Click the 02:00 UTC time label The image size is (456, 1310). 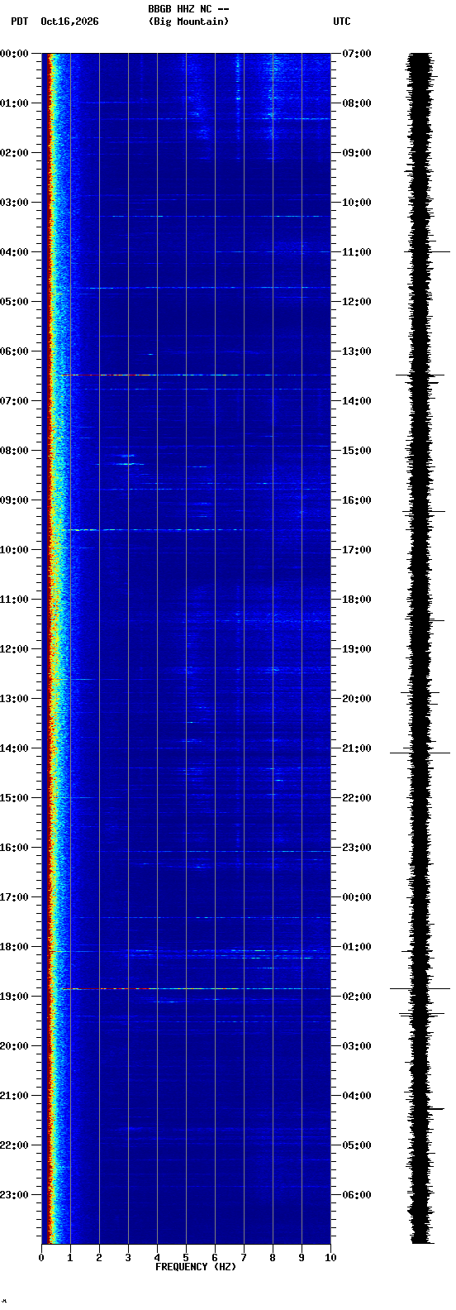coord(357,997)
